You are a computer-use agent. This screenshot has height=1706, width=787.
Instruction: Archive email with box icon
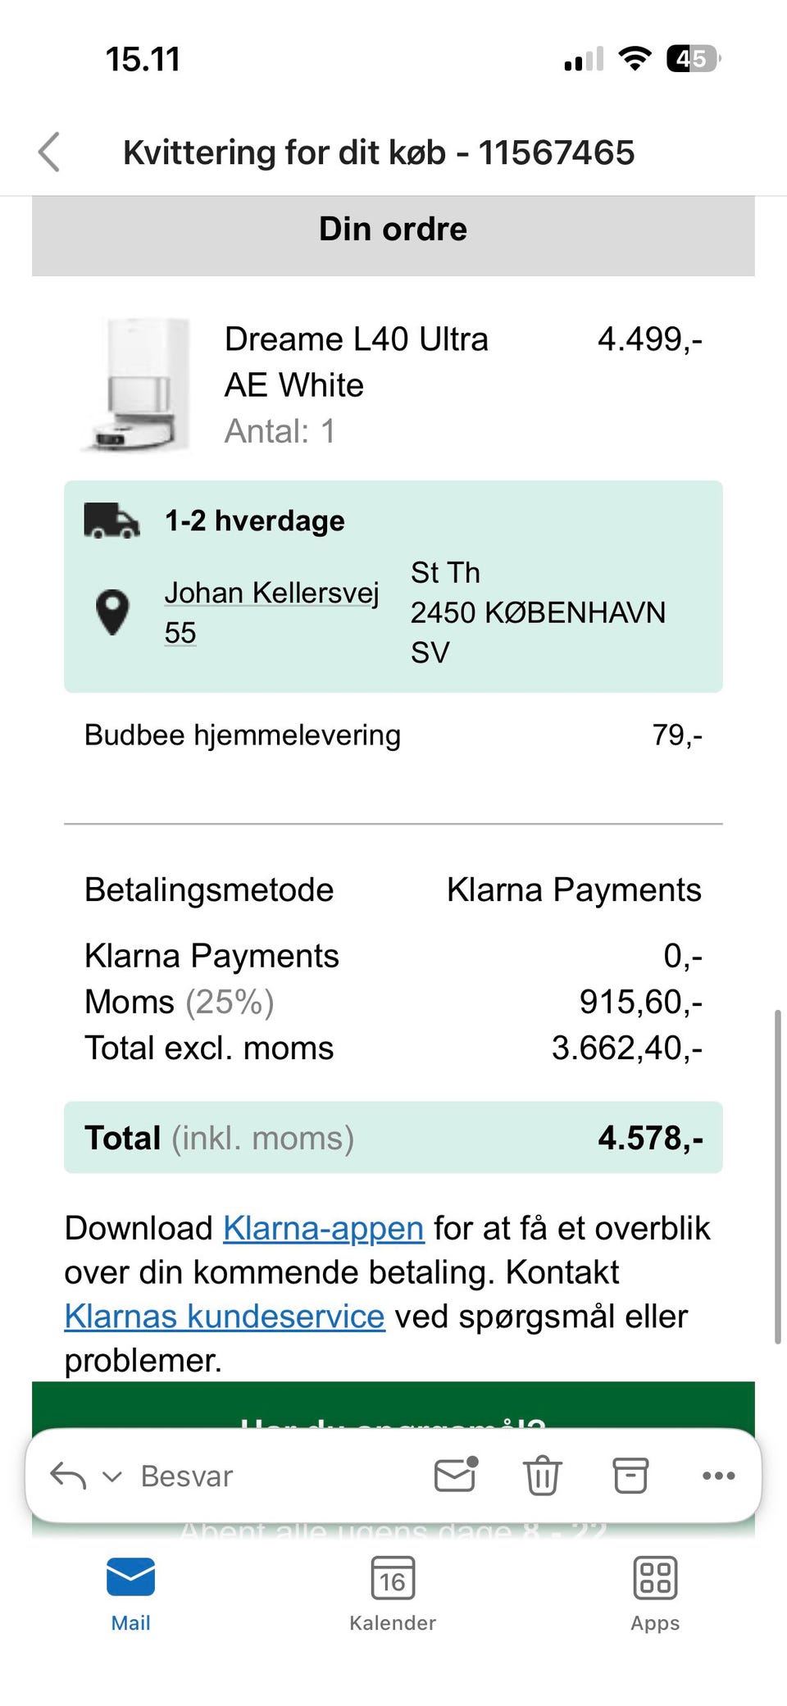(x=630, y=1476)
